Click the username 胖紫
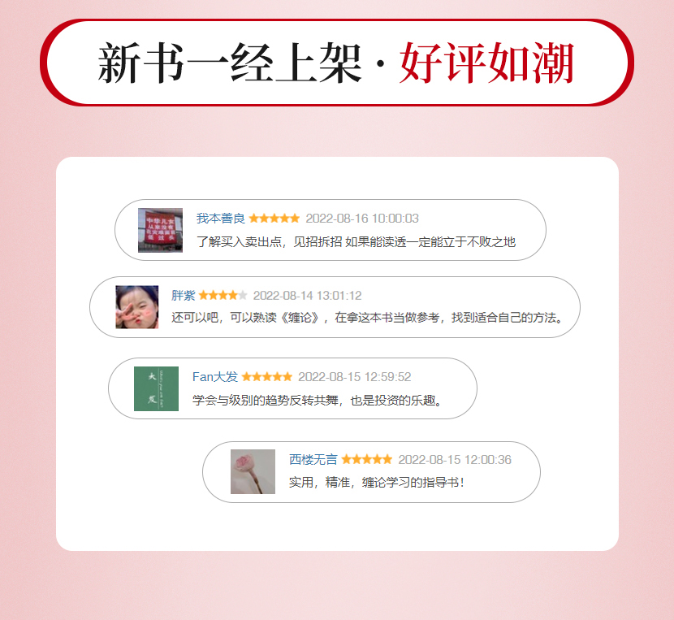Image resolution: width=674 pixels, height=620 pixels. point(183,296)
